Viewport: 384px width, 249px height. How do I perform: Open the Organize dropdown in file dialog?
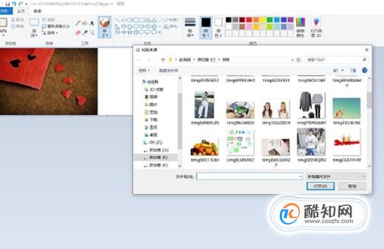(x=144, y=70)
